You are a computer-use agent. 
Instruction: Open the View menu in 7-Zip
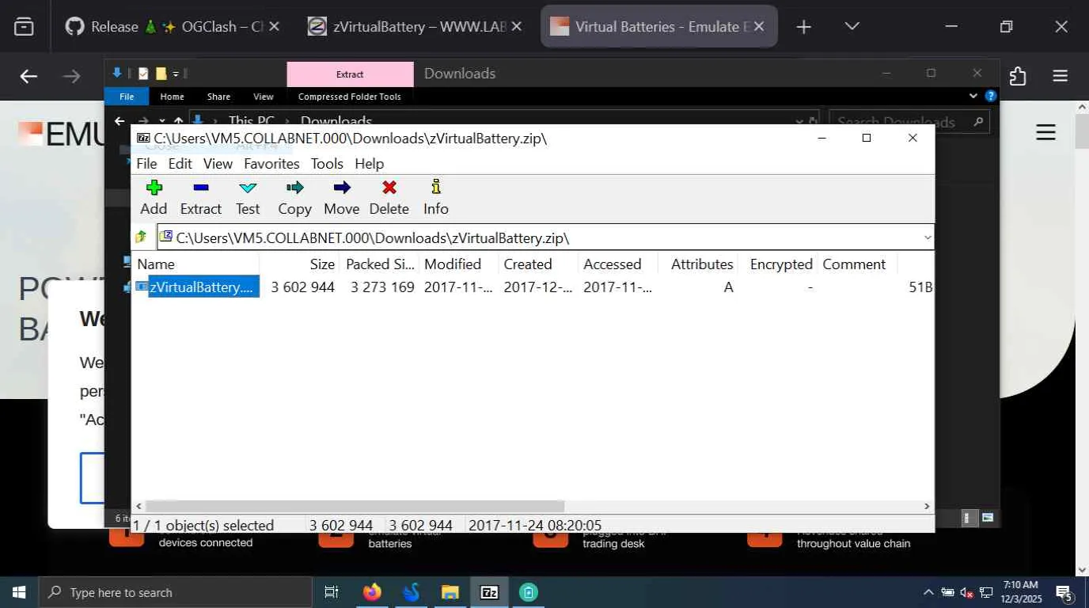218,164
